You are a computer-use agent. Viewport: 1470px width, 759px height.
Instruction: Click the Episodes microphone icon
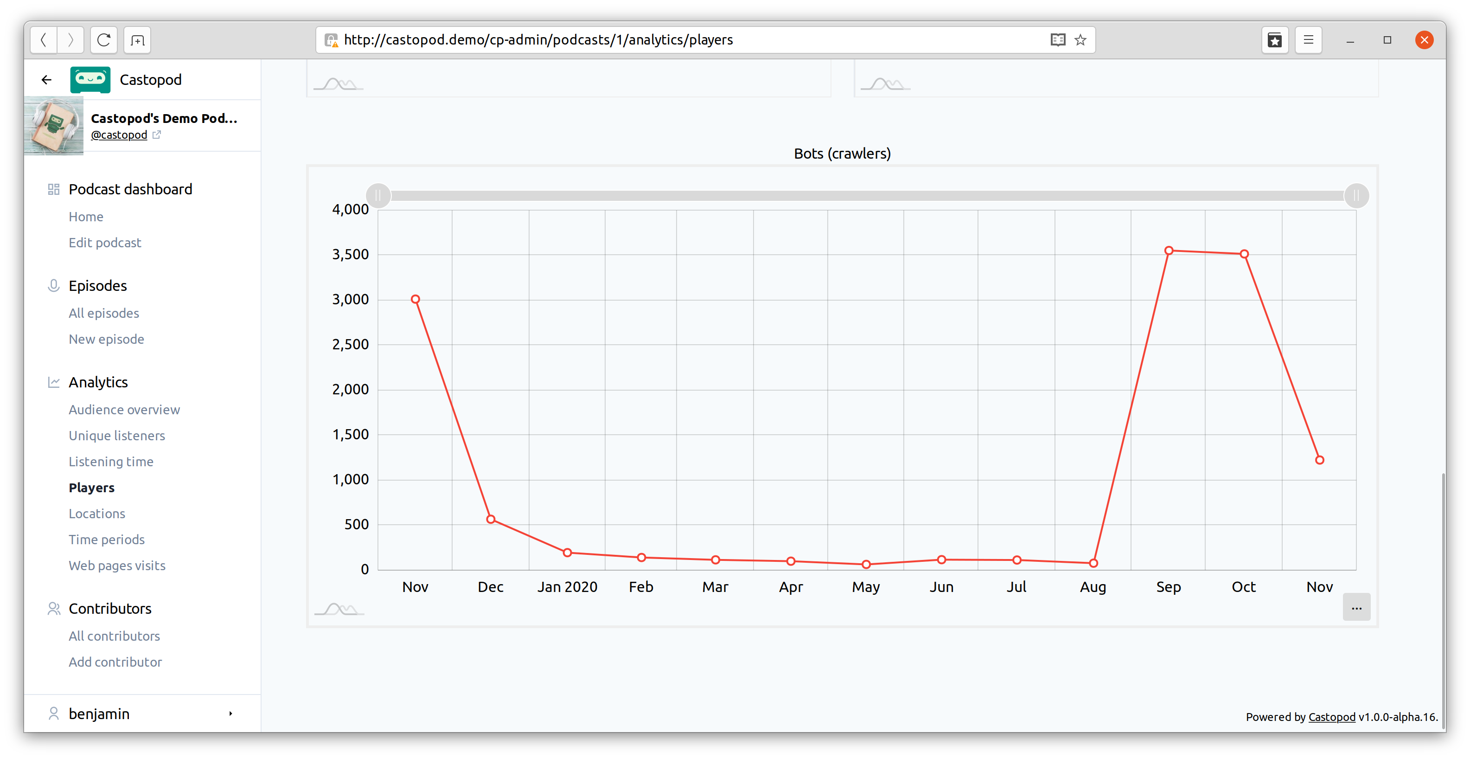[53, 286]
